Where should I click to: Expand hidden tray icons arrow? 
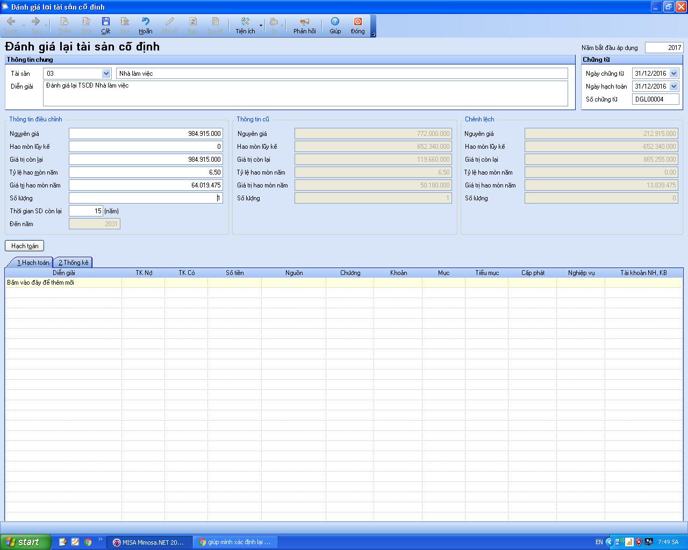click(x=609, y=542)
